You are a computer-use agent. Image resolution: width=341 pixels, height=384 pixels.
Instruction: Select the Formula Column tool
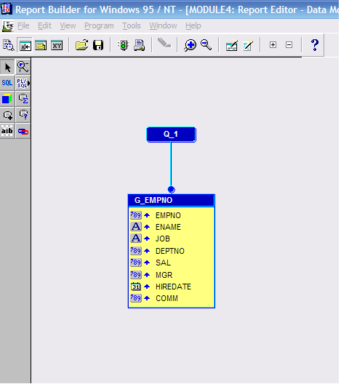coord(7,115)
